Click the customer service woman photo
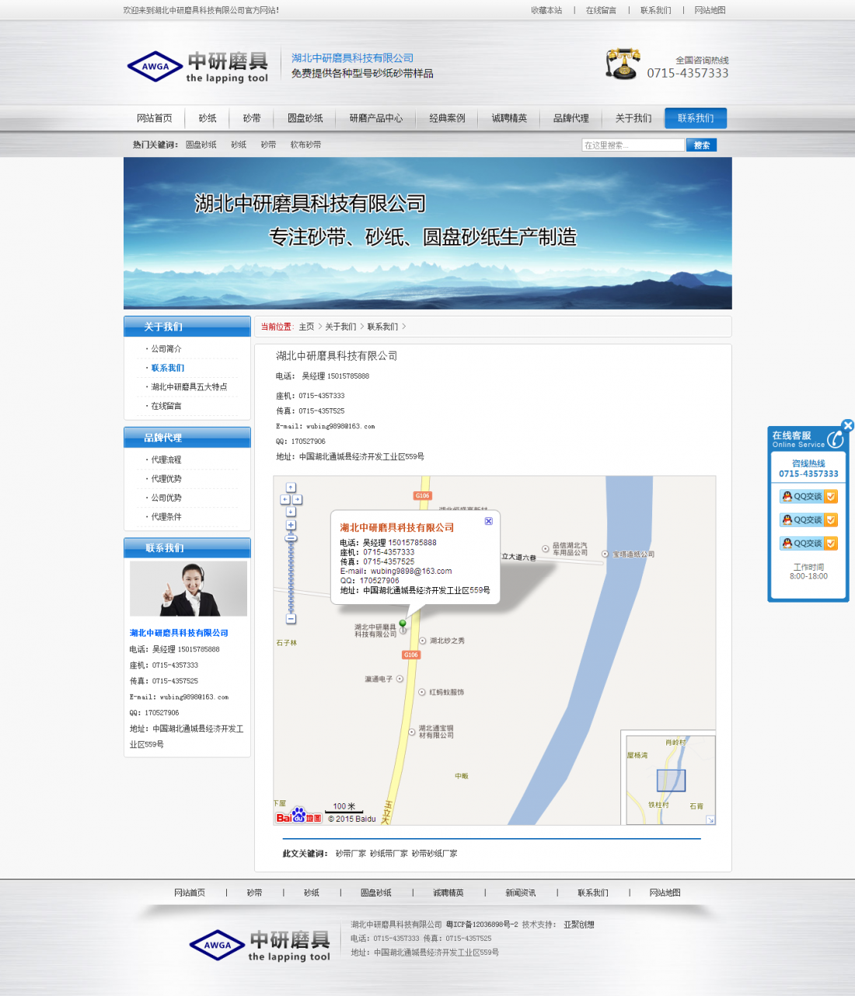 click(x=188, y=589)
